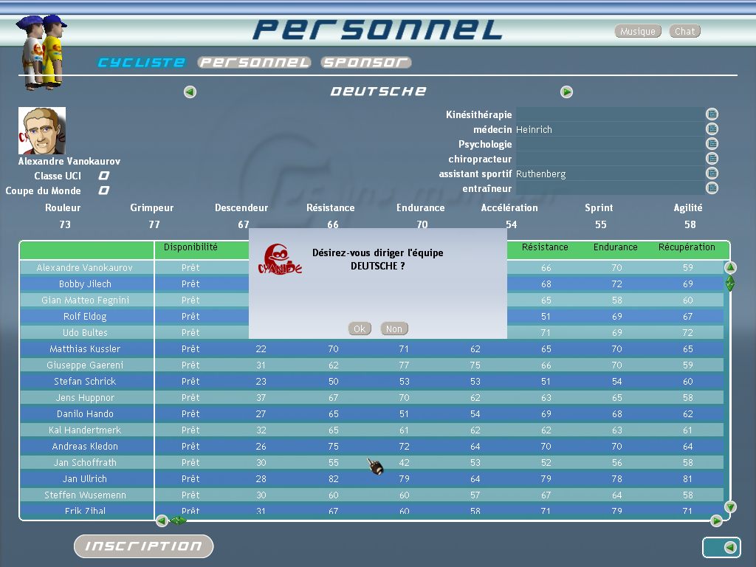Viewport: 756px width, 567px height.
Task: Toggle the Musique button
Action: [x=638, y=32]
